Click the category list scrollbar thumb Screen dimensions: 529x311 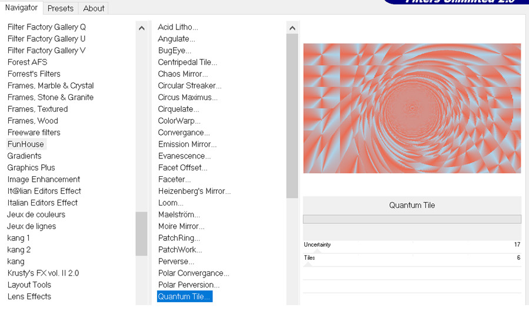click(x=141, y=233)
